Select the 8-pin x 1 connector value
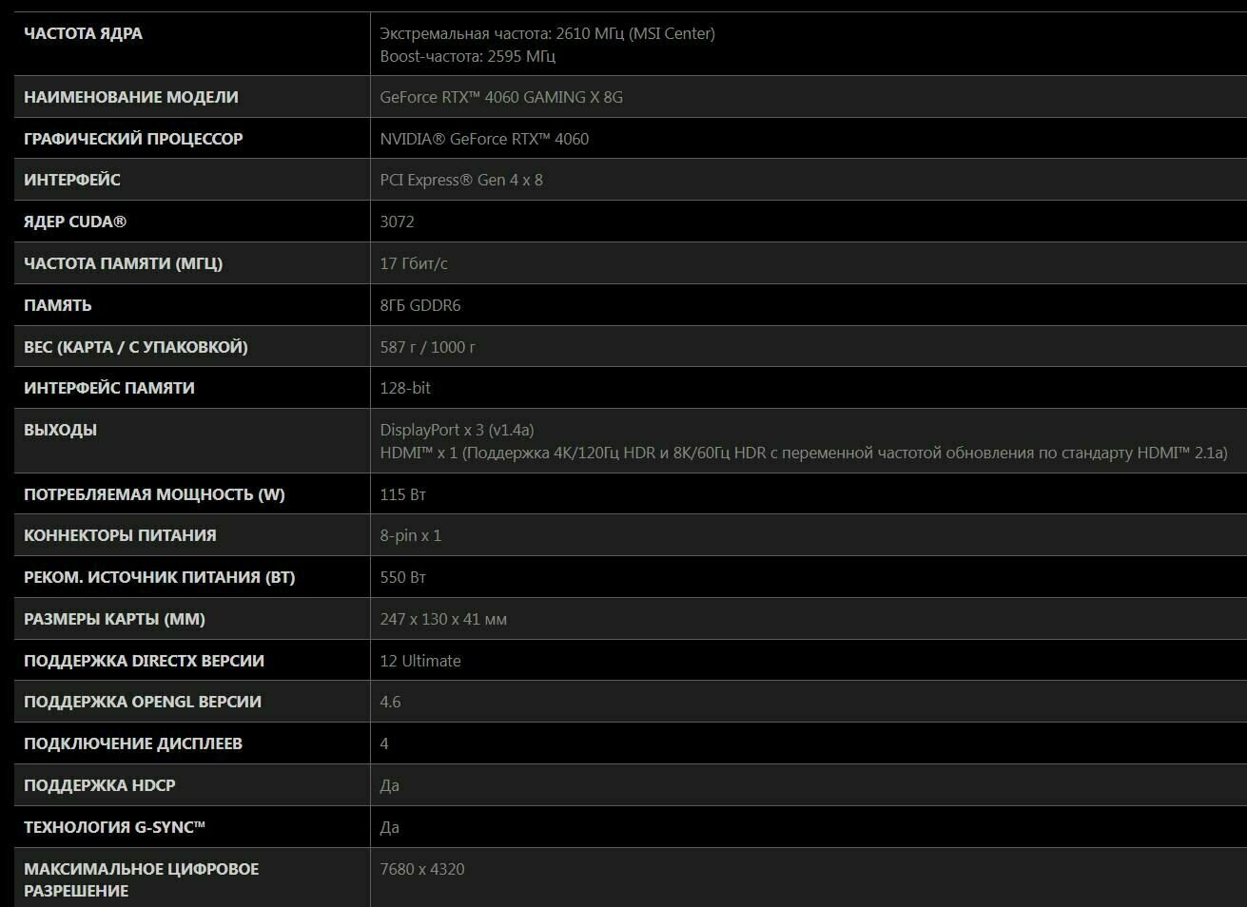Screen dimensions: 1247x907 tap(411, 535)
